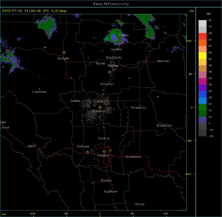Click the 80 value in the dBZ legend
222x217 pixels.
[210, 20]
